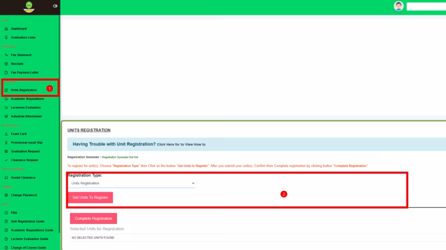
Task: Click the Lecturer Evaluation Guide icon
Action: 6,239
